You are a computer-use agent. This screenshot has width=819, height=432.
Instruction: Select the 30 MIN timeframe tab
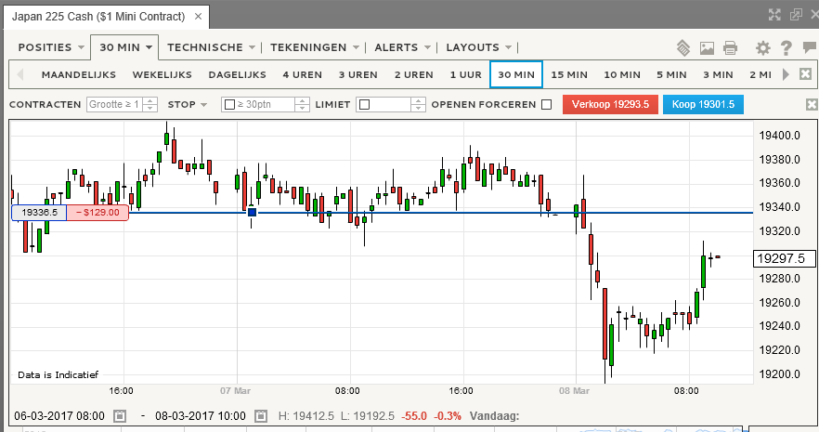click(x=516, y=74)
